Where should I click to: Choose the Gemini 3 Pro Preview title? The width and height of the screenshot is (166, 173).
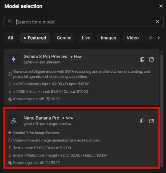click(45, 57)
